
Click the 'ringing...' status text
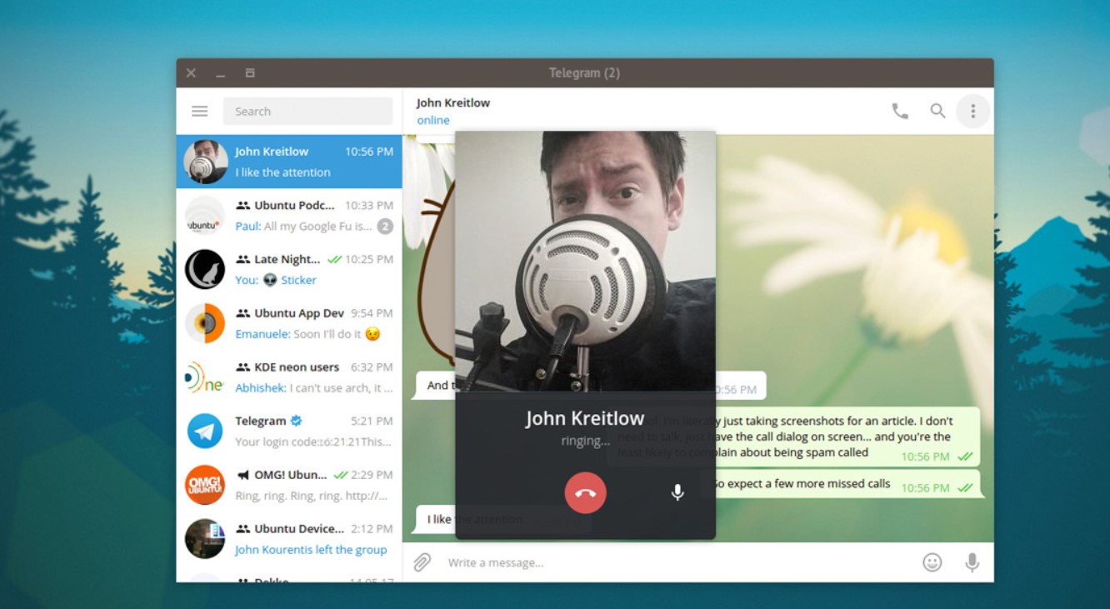(586, 442)
